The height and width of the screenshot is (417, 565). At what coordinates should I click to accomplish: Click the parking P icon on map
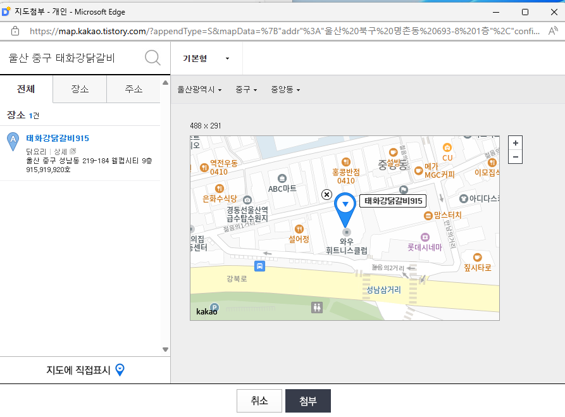(214, 307)
